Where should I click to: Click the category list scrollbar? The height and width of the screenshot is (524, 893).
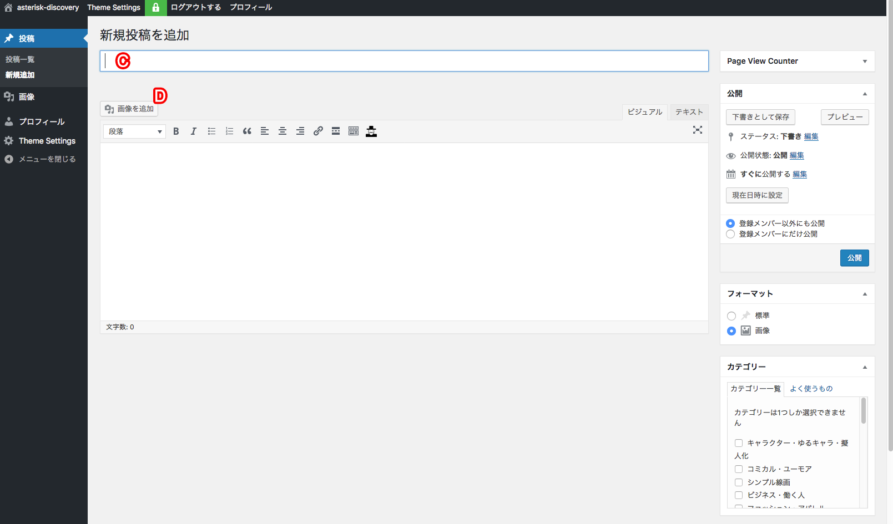coord(864,411)
